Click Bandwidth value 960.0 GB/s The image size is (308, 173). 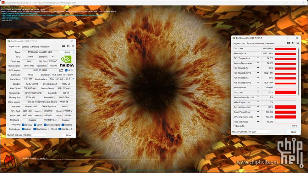[x=64, y=97]
